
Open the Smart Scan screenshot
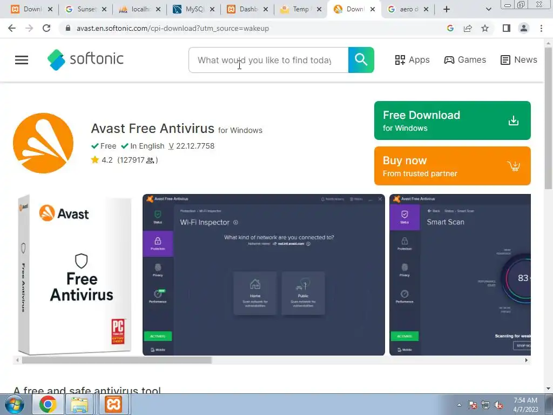(460, 275)
